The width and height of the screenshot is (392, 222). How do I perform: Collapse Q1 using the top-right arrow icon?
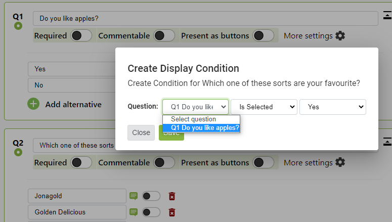[x=387, y=16]
